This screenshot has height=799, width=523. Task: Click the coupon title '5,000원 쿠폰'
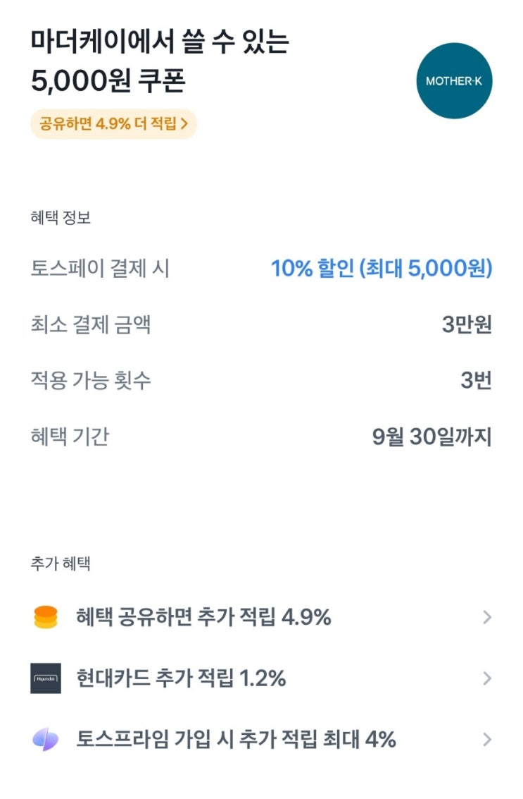(x=108, y=81)
